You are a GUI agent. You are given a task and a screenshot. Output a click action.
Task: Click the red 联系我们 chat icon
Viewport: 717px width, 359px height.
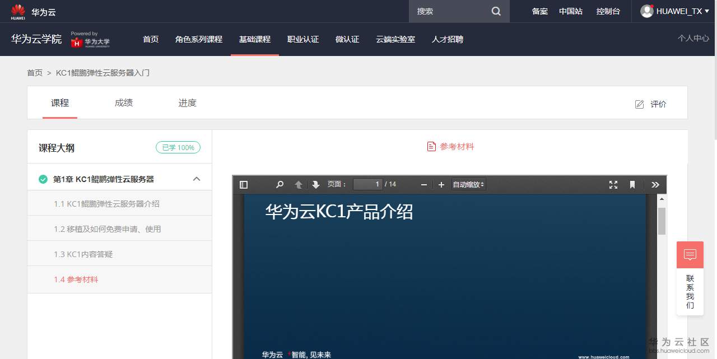pos(690,255)
